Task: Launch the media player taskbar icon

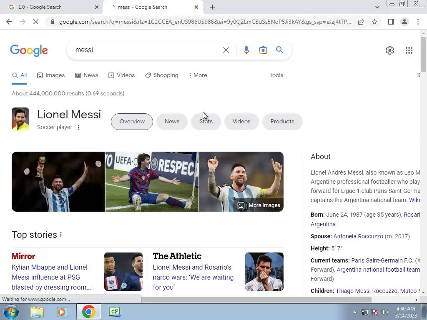Action: pos(62,312)
